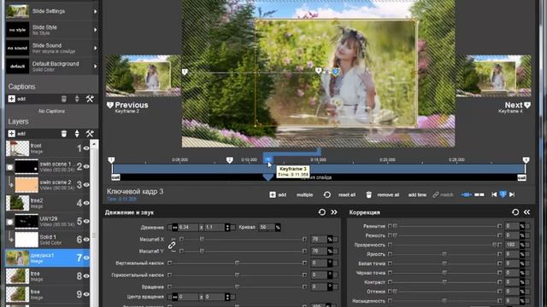Delete layer with Layers trash icon

(64, 134)
